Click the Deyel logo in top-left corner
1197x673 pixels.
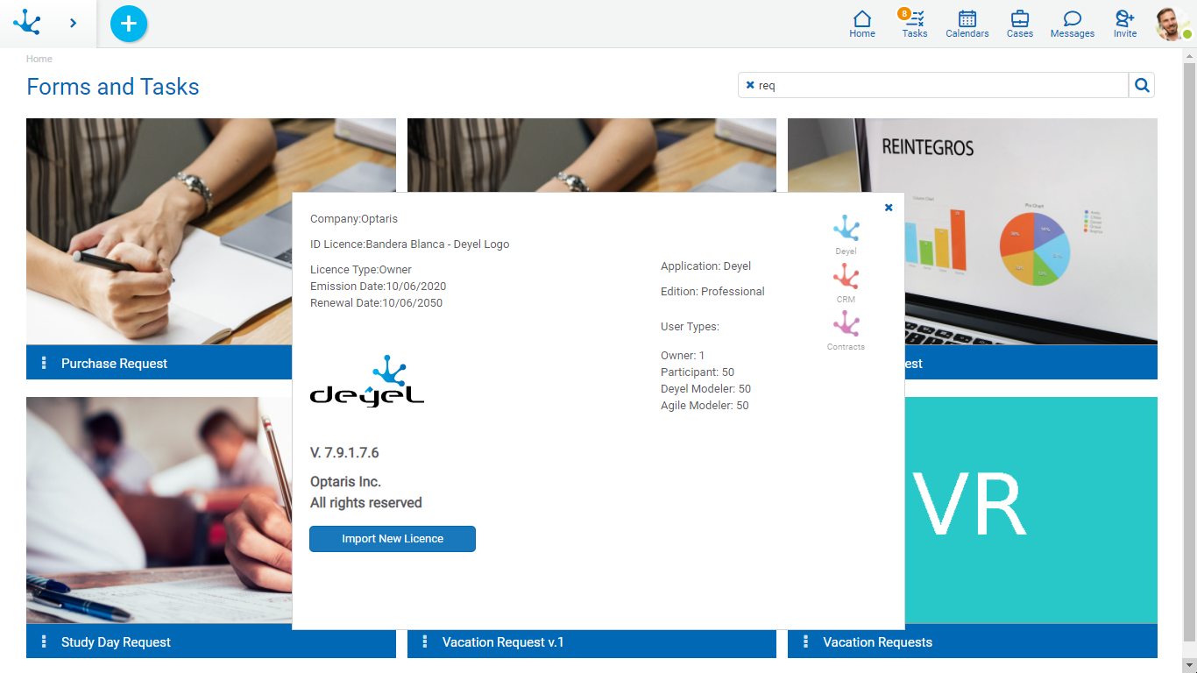click(x=27, y=23)
